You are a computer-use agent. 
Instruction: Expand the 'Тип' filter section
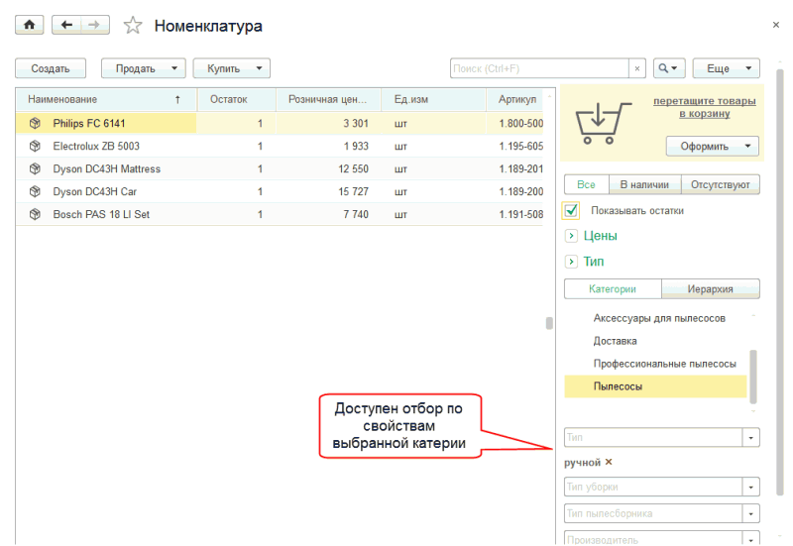pyautogui.click(x=571, y=262)
